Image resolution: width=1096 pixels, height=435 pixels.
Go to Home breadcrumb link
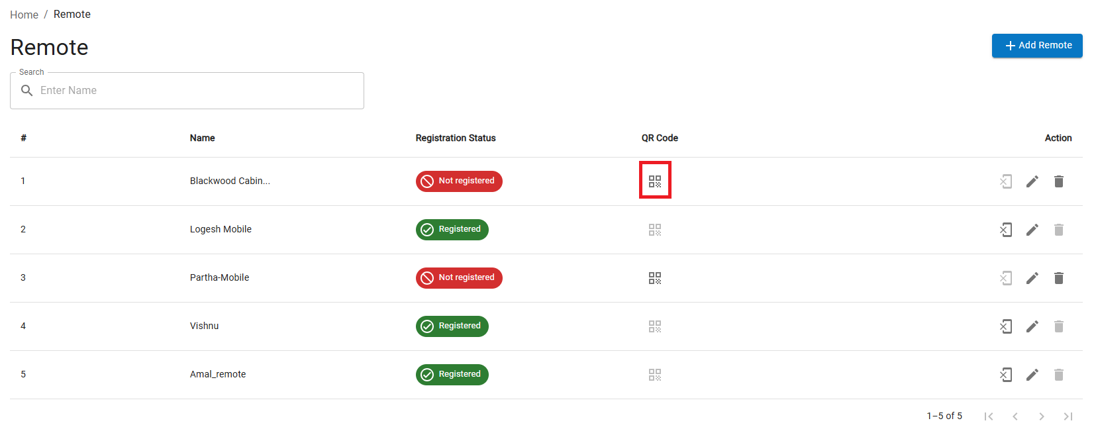point(24,15)
